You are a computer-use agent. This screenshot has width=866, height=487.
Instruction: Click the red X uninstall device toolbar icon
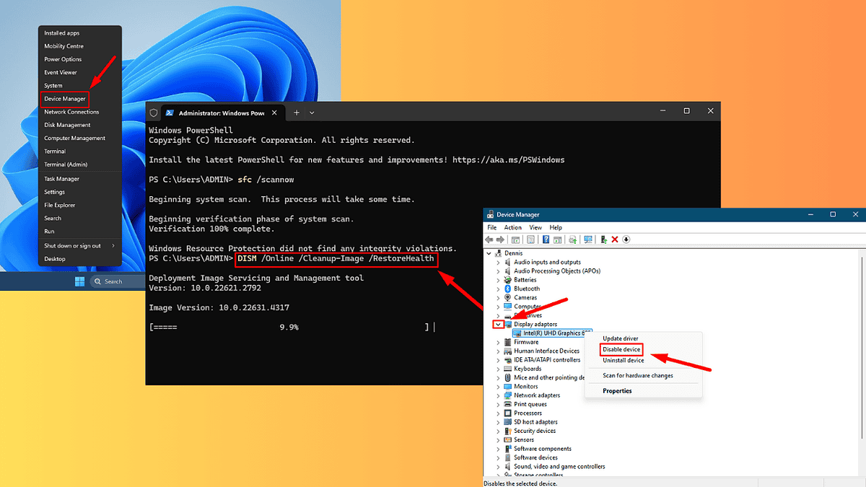point(615,240)
